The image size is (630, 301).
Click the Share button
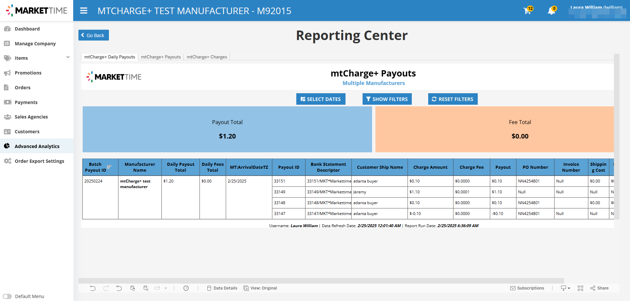coord(599,288)
